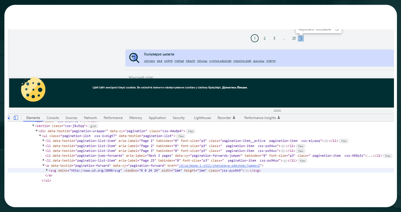Select page 25 in the pagination

click(294, 38)
